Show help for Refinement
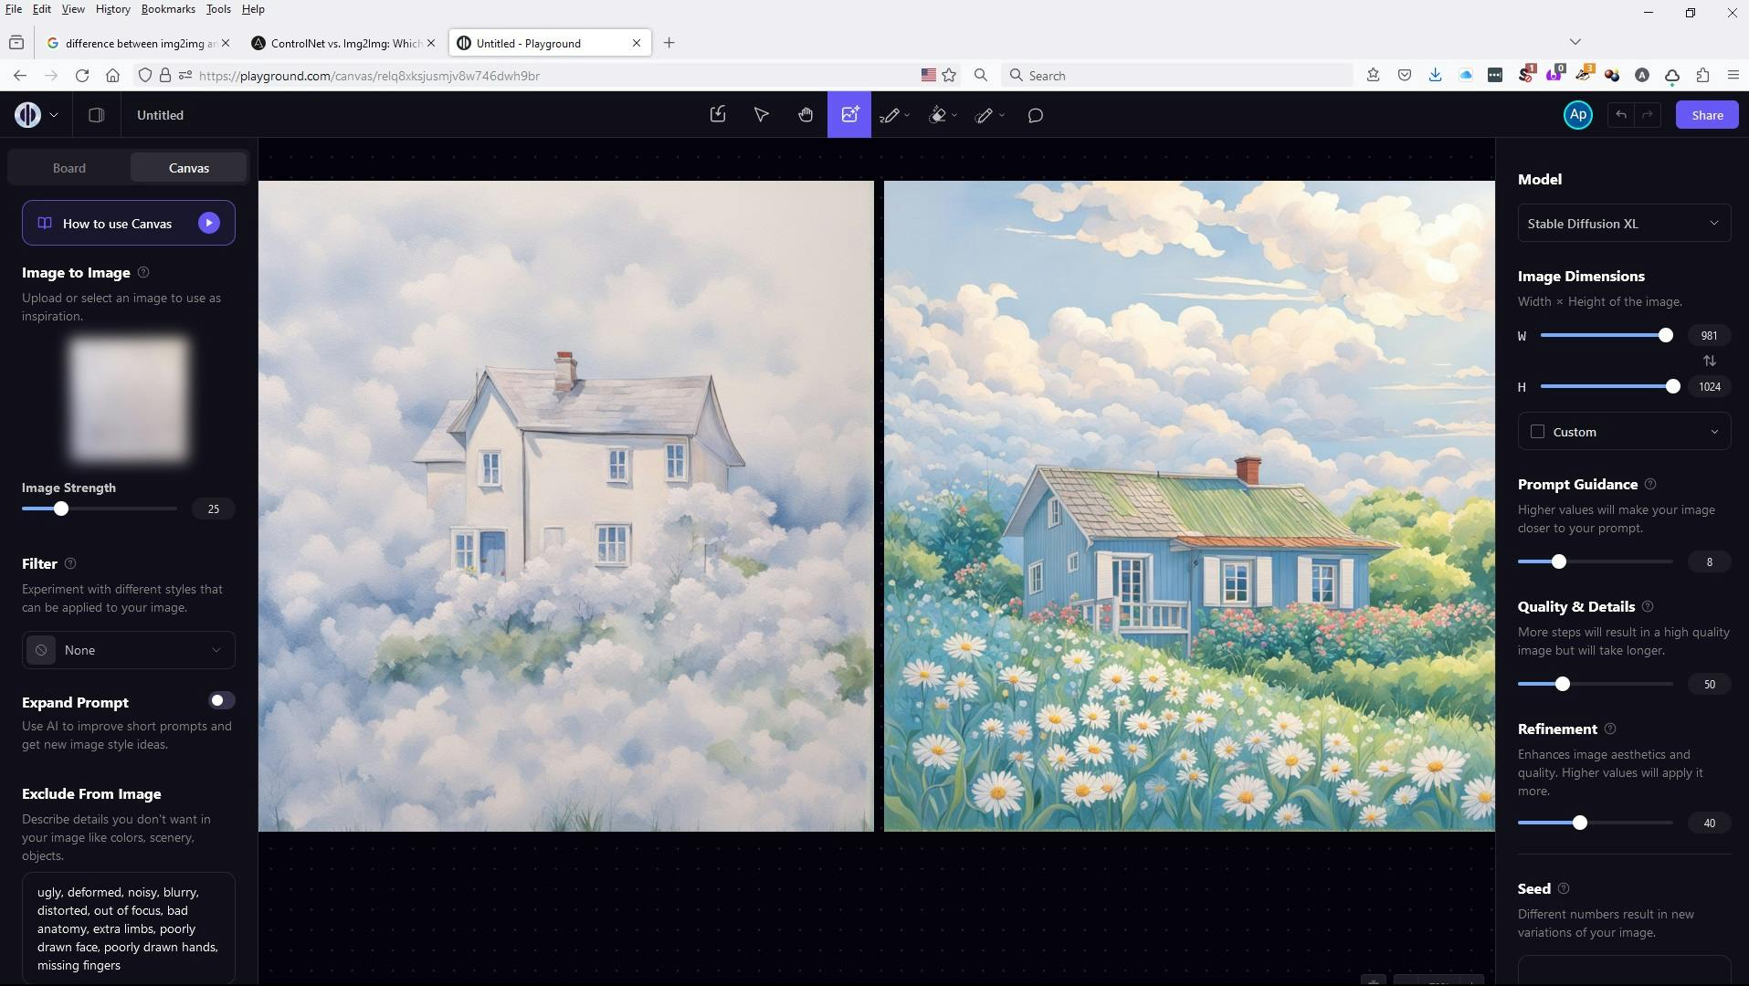 (1610, 729)
